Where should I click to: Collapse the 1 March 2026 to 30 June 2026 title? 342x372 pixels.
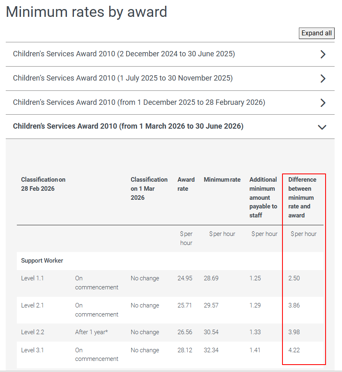coord(128,126)
